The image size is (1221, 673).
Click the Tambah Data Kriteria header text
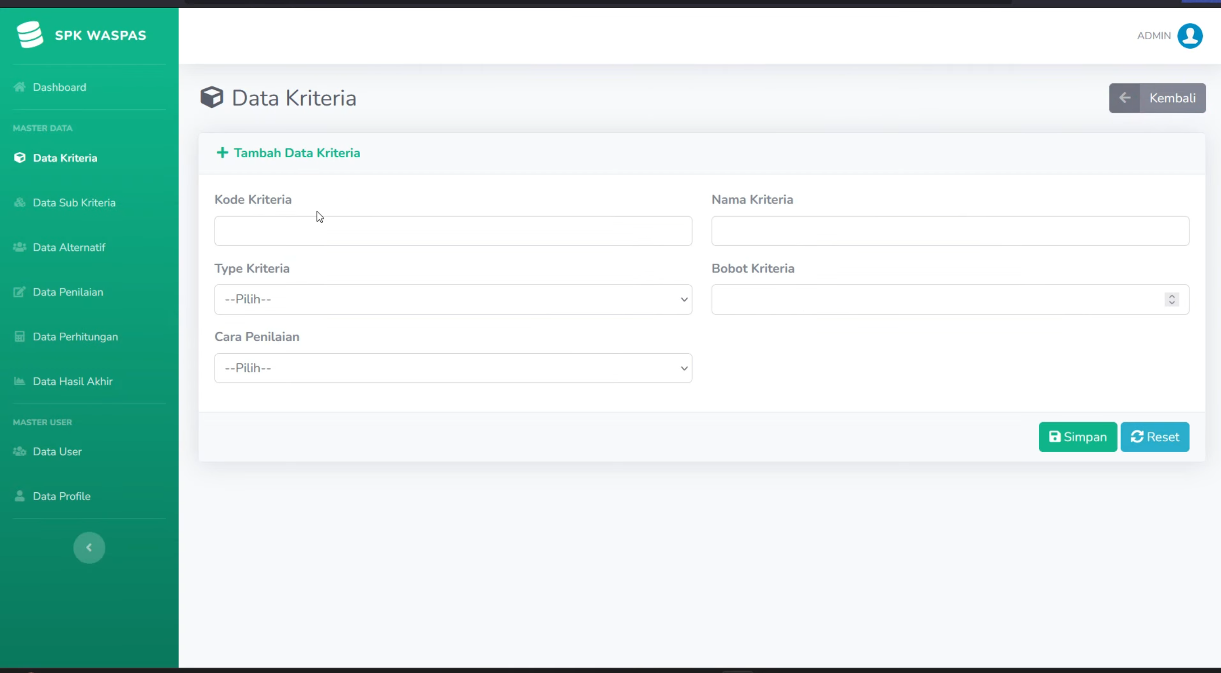coord(297,153)
